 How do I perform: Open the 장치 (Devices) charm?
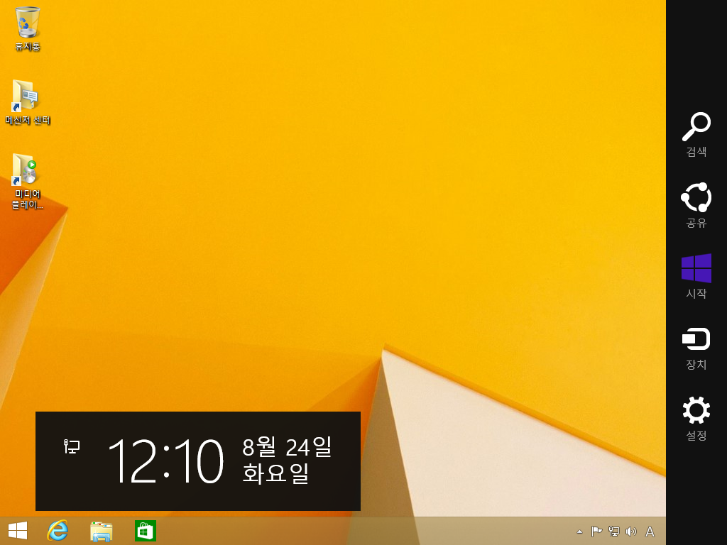696,348
